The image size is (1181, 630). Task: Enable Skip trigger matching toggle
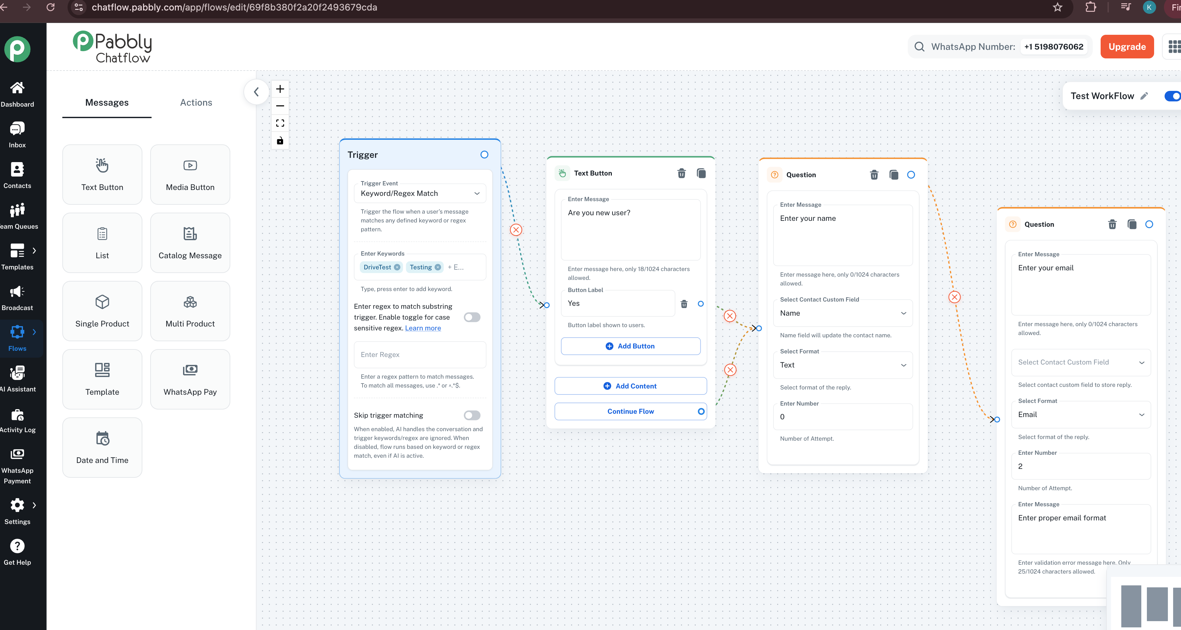[472, 415]
